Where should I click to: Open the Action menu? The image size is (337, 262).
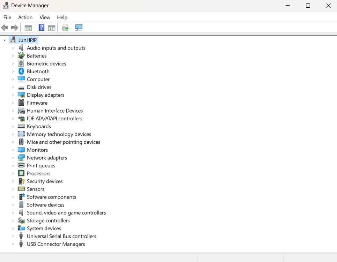click(25, 17)
